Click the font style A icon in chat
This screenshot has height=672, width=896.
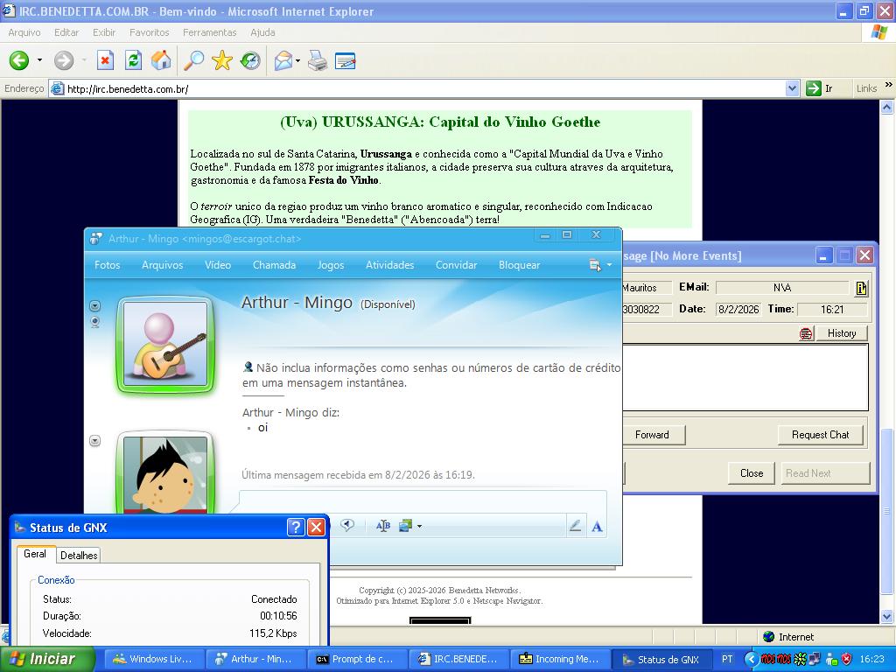597,526
